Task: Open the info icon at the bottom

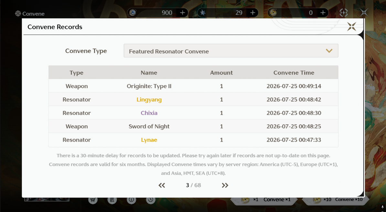Action: pos(132,200)
